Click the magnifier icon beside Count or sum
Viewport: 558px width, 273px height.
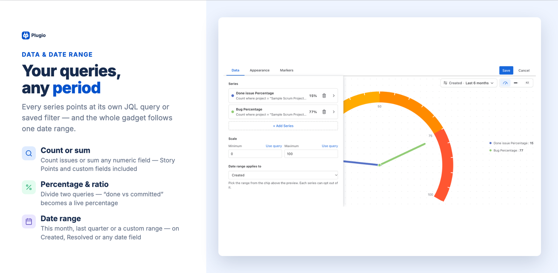(x=29, y=153)
